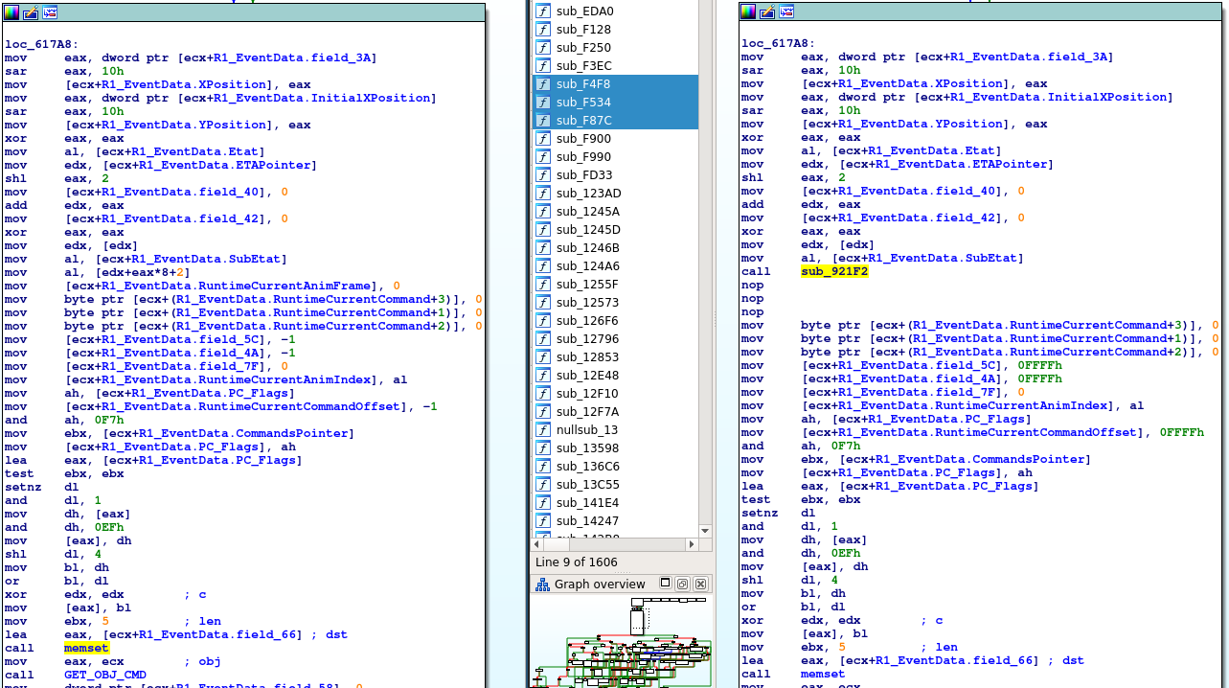
Task: Follow highlighted memset call in left block
Action: (x=86, y=648)
